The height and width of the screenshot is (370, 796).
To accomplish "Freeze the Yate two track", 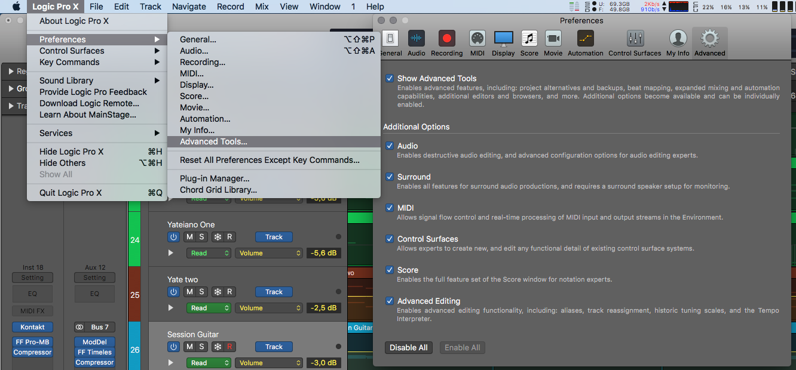I will click(218, 292).
